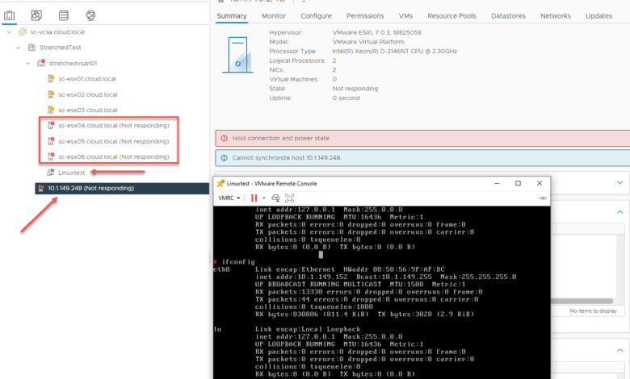Select sc-esx03.cloud.local in the tree

click(87, 110)
